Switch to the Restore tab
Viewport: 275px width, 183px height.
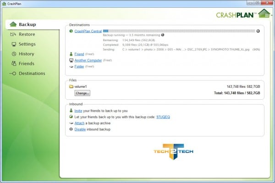[27, 34]
